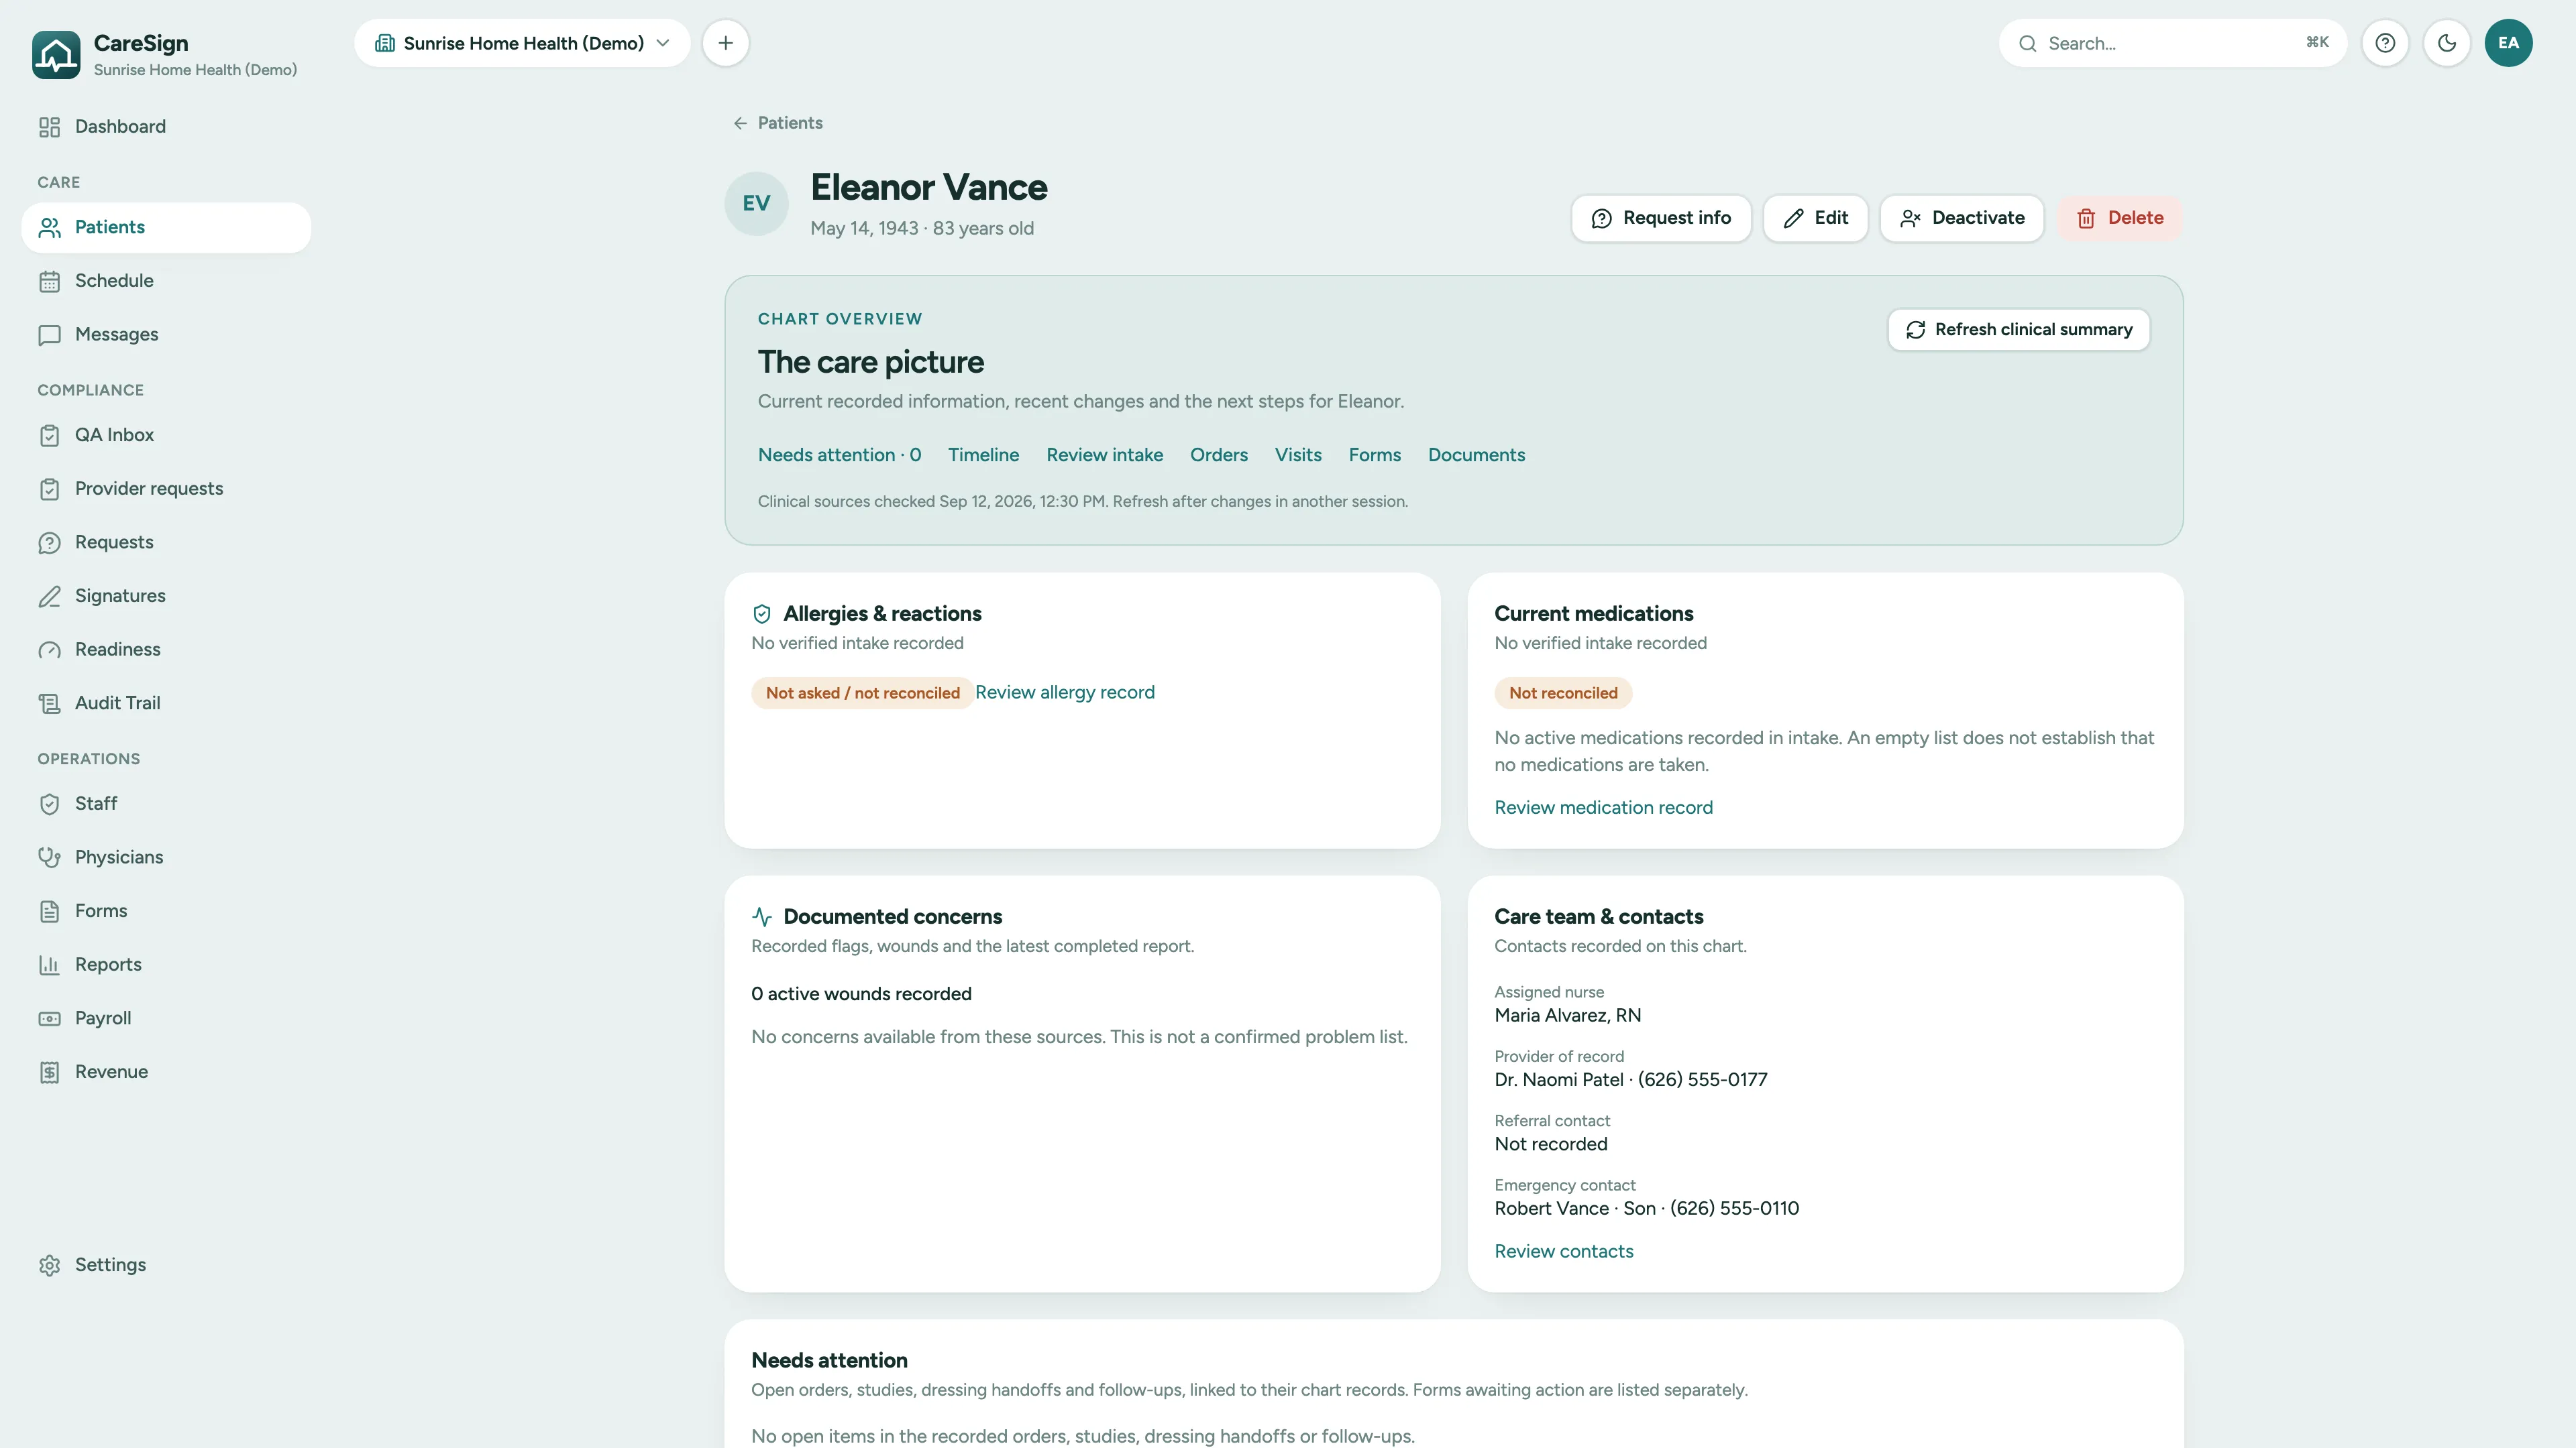Click Dr. Naomi Patel provider entry
Screen dimensions: 2576x1448
click(1630, 1079)
